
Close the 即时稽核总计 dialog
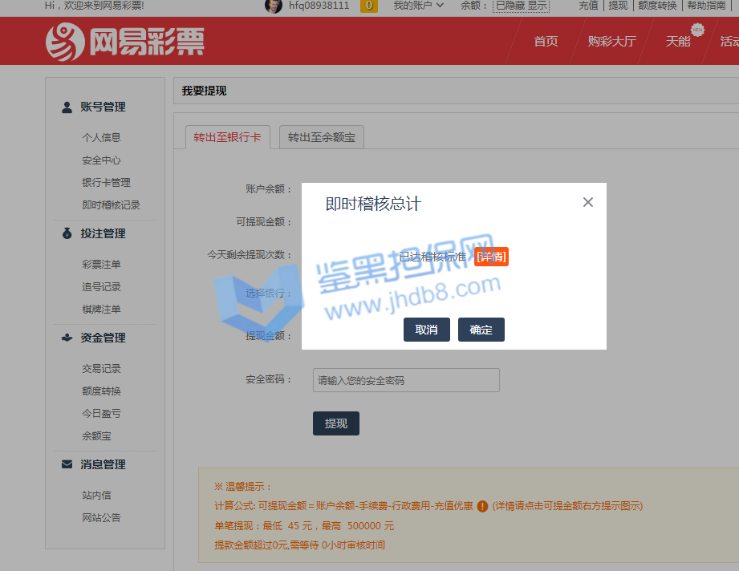click(588, 202)
